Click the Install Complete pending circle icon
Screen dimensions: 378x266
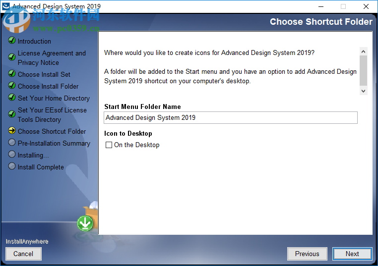pyautogui.click(x=12, y=166)
